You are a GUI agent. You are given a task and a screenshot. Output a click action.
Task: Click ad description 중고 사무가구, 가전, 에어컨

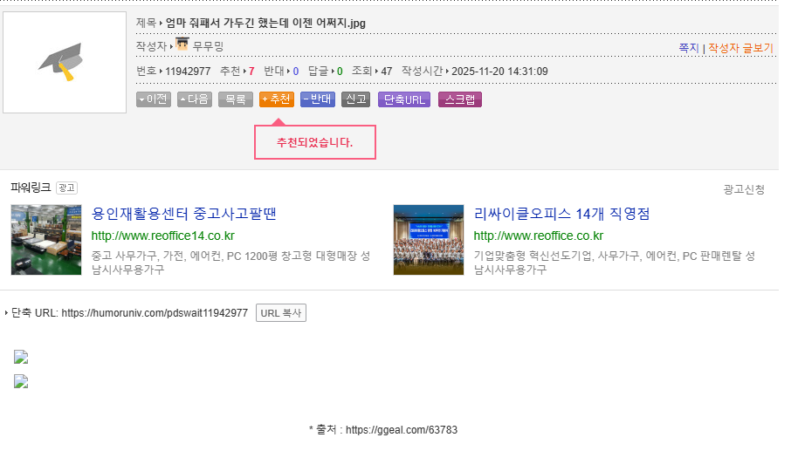(231, 263)
